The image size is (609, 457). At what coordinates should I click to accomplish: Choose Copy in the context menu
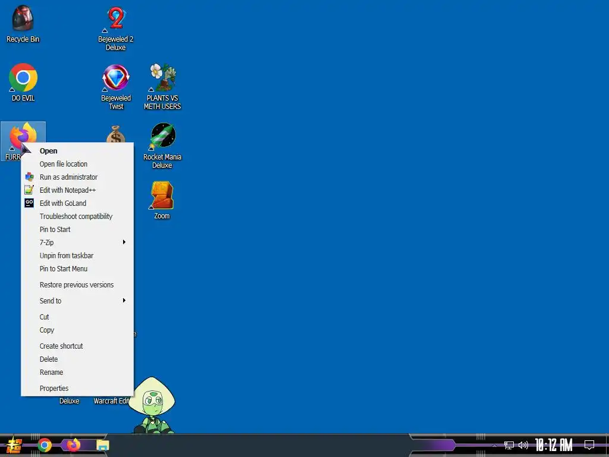click(77, 330)
